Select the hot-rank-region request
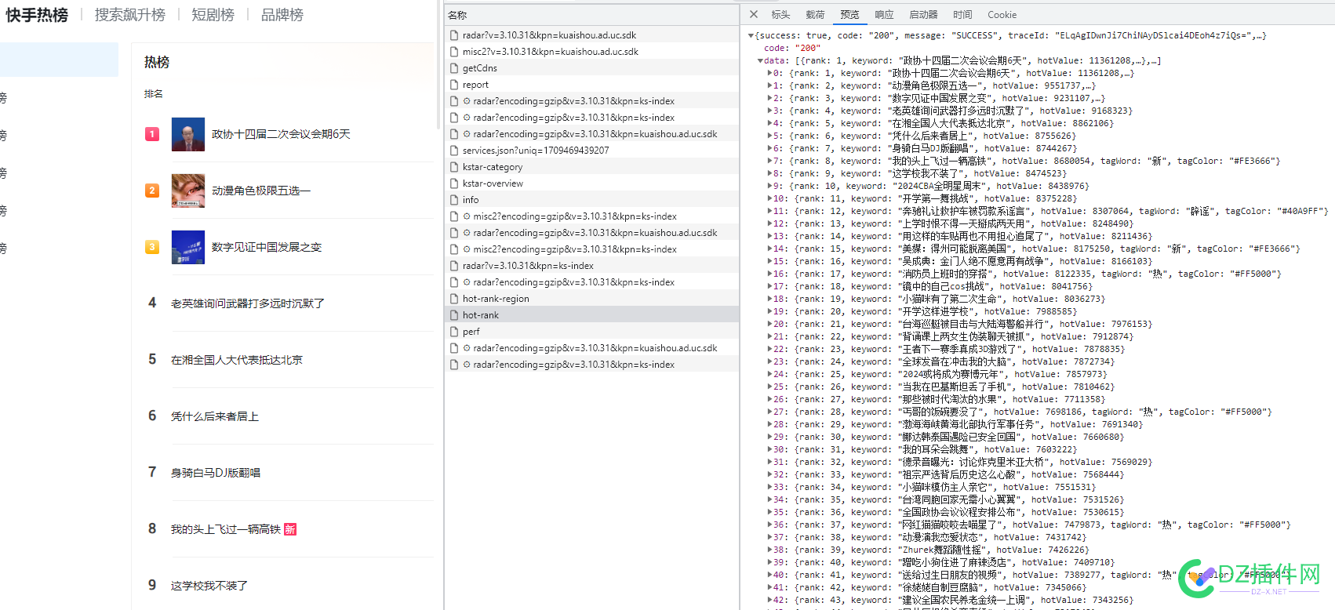Viewport: 1335px width, 610px height. click(592, 299)
